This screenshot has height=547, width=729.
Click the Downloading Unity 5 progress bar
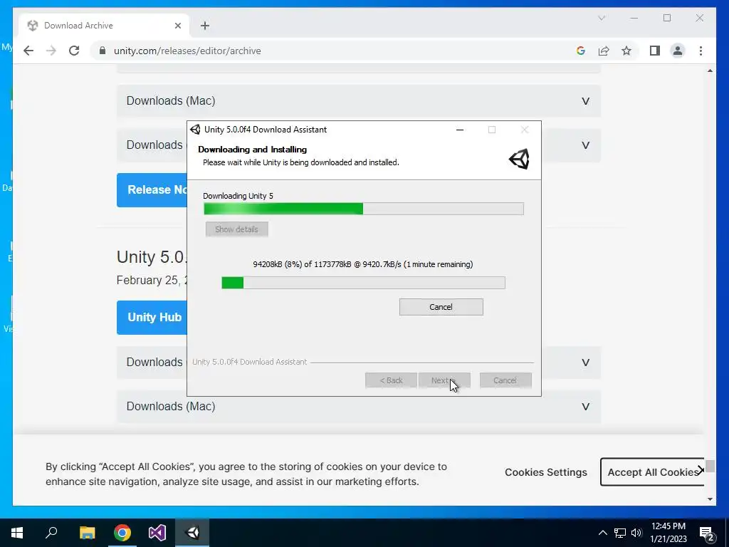(364, 209)
